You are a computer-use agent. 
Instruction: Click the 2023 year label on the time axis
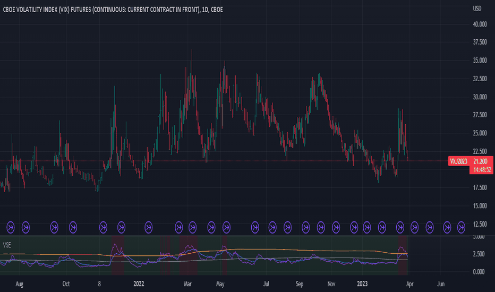click(x=362, y=284)
